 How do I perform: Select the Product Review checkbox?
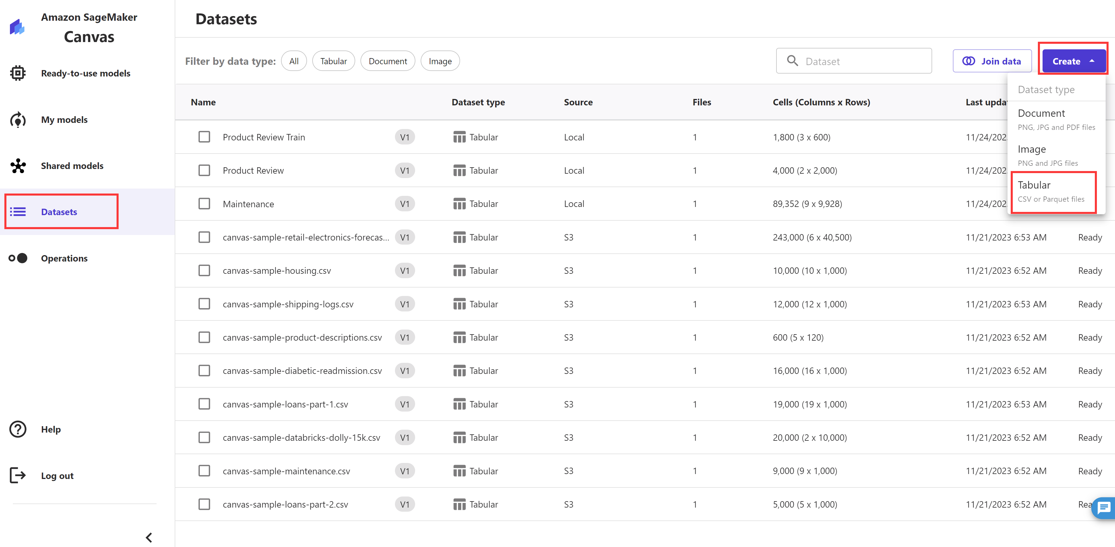(204, 170)
